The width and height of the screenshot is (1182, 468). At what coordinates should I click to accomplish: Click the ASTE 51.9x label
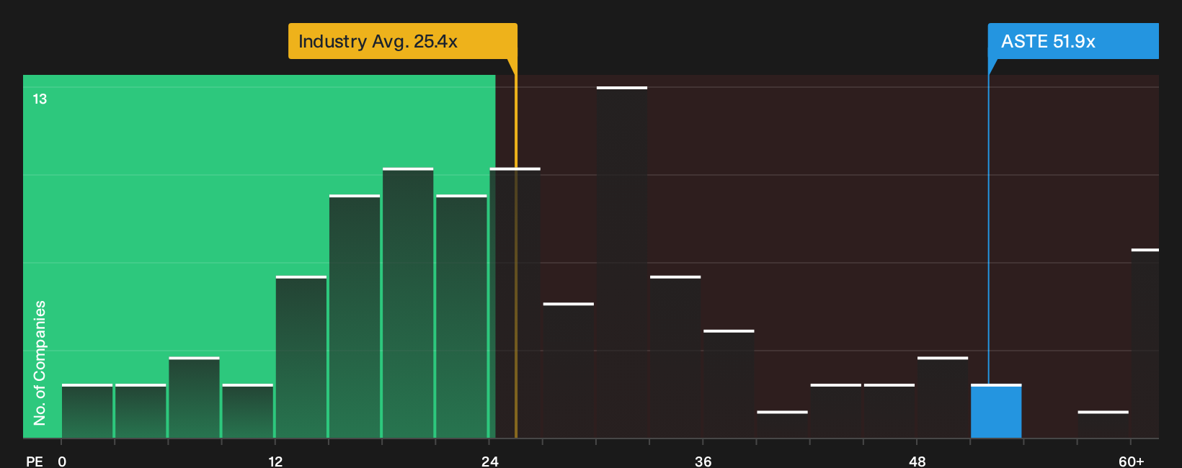pyautogui.click(x=1073, y=41)
